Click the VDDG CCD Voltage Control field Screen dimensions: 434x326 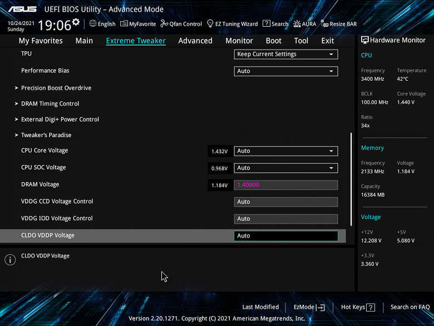point(286,202)
